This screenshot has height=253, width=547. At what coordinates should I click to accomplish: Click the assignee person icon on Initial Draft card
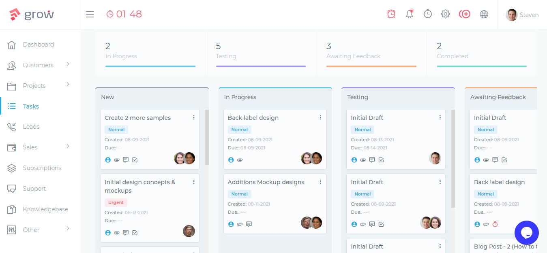354,160
